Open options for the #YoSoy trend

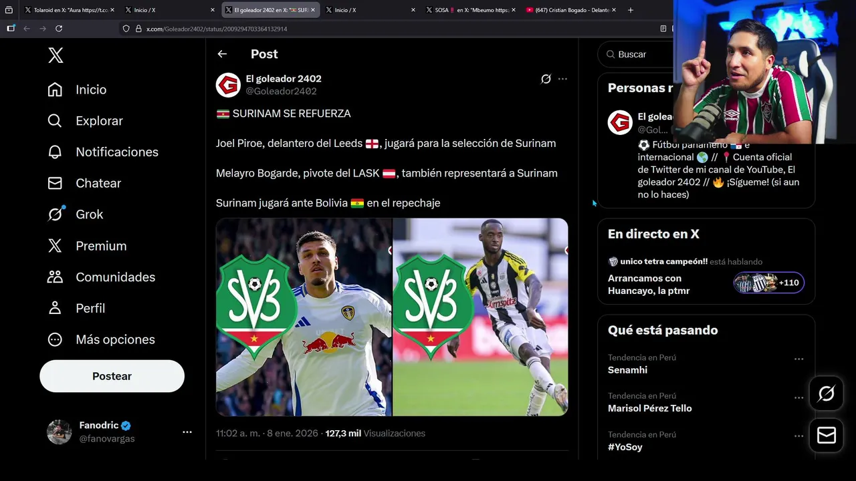click(798, 436)
